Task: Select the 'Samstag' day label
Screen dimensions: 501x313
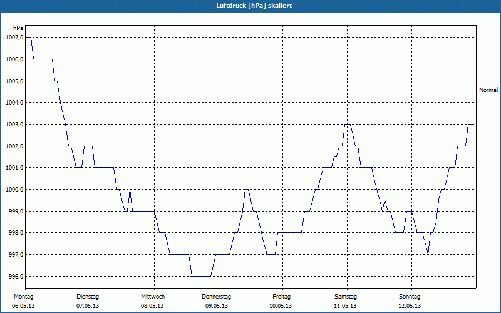Action: coord(346,297)
